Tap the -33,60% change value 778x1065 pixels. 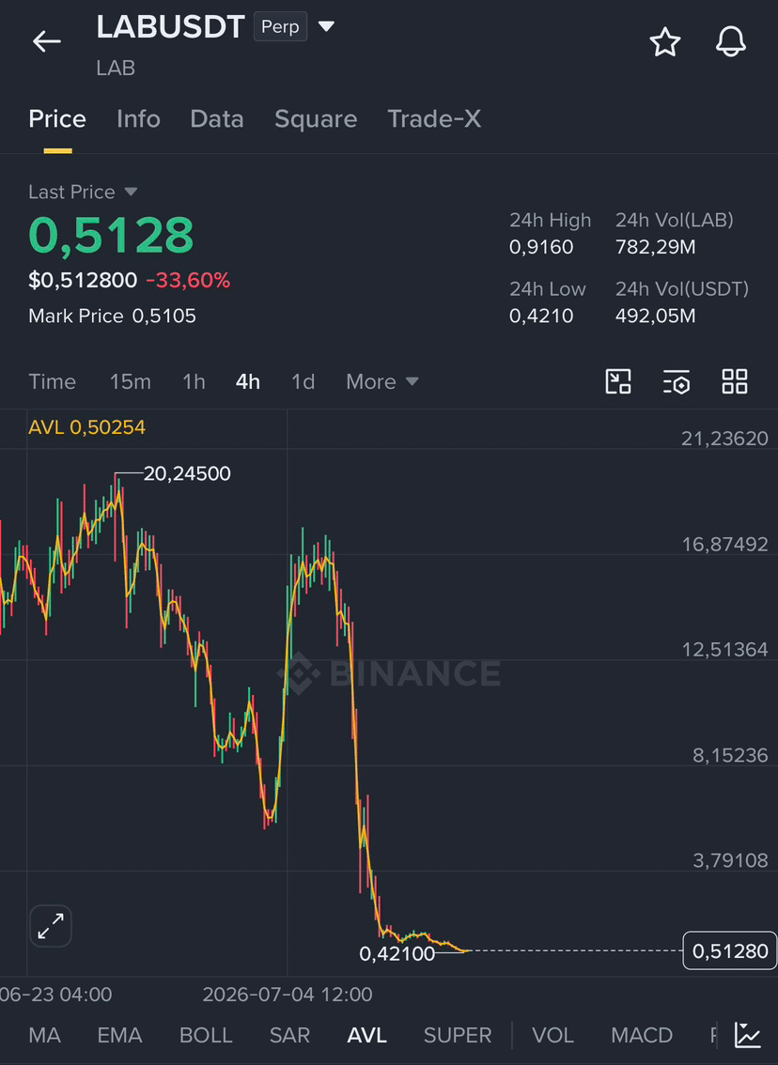coord(188,280)
